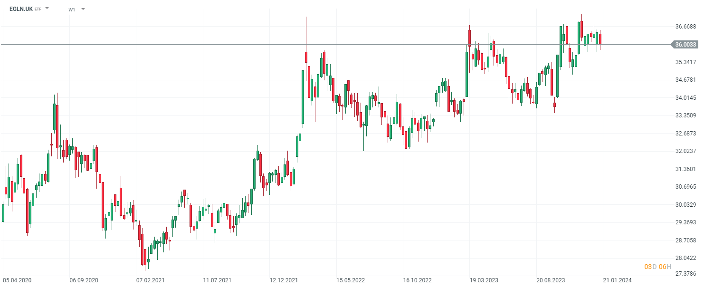Click the 21.01.2024 date label
Viewport: 704px width, 288px height.
coord(617,280)
